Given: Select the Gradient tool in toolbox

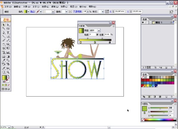Looking at the screenshot, I should 8,56.
